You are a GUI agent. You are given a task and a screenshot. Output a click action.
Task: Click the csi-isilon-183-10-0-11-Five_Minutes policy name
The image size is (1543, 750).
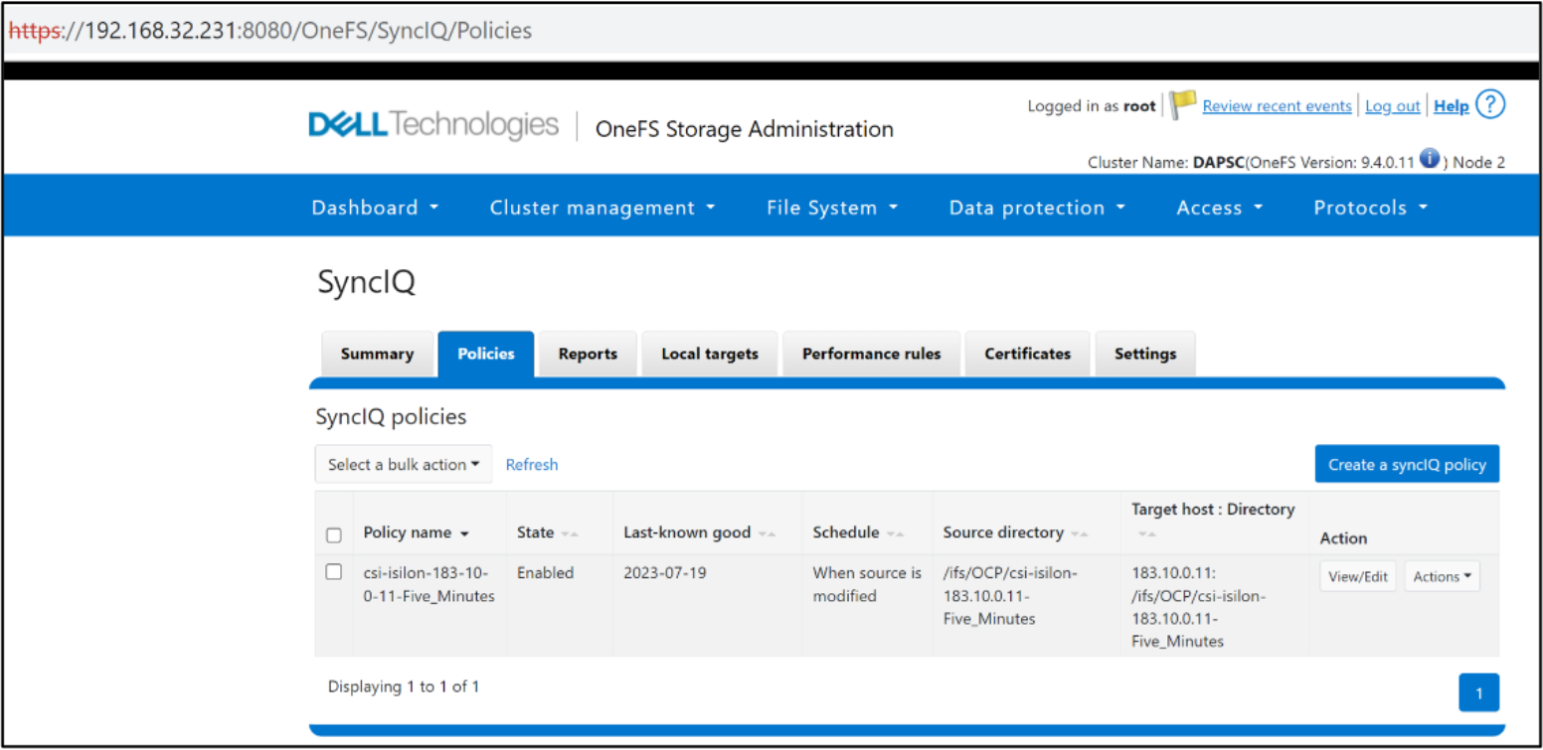point(429,584)
